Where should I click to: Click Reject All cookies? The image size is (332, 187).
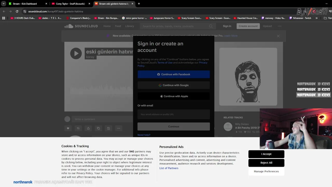click(x=266, y=163)
